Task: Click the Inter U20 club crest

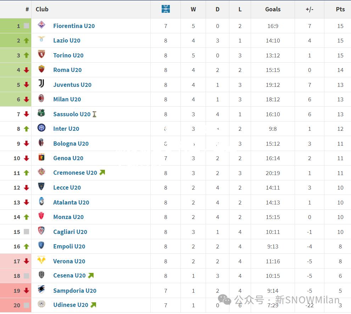Action: (x=41, y=128)
